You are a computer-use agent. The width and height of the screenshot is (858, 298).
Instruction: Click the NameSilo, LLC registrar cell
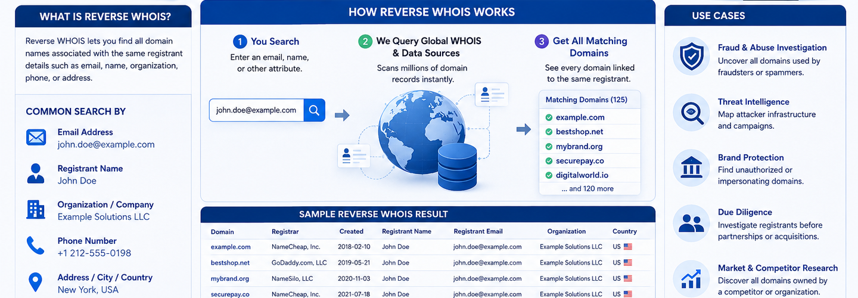[x=292, y=278]
